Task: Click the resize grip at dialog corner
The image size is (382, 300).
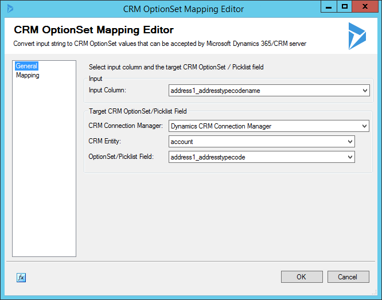Action: coord(375,293)
